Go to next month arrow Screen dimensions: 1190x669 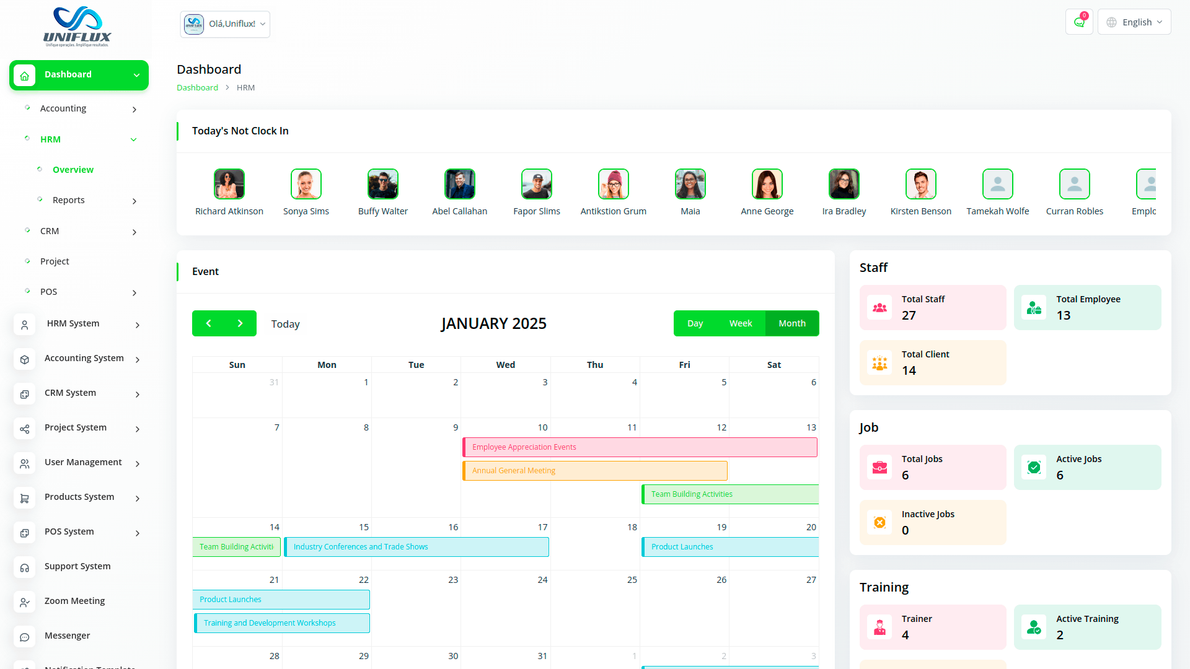240,323
